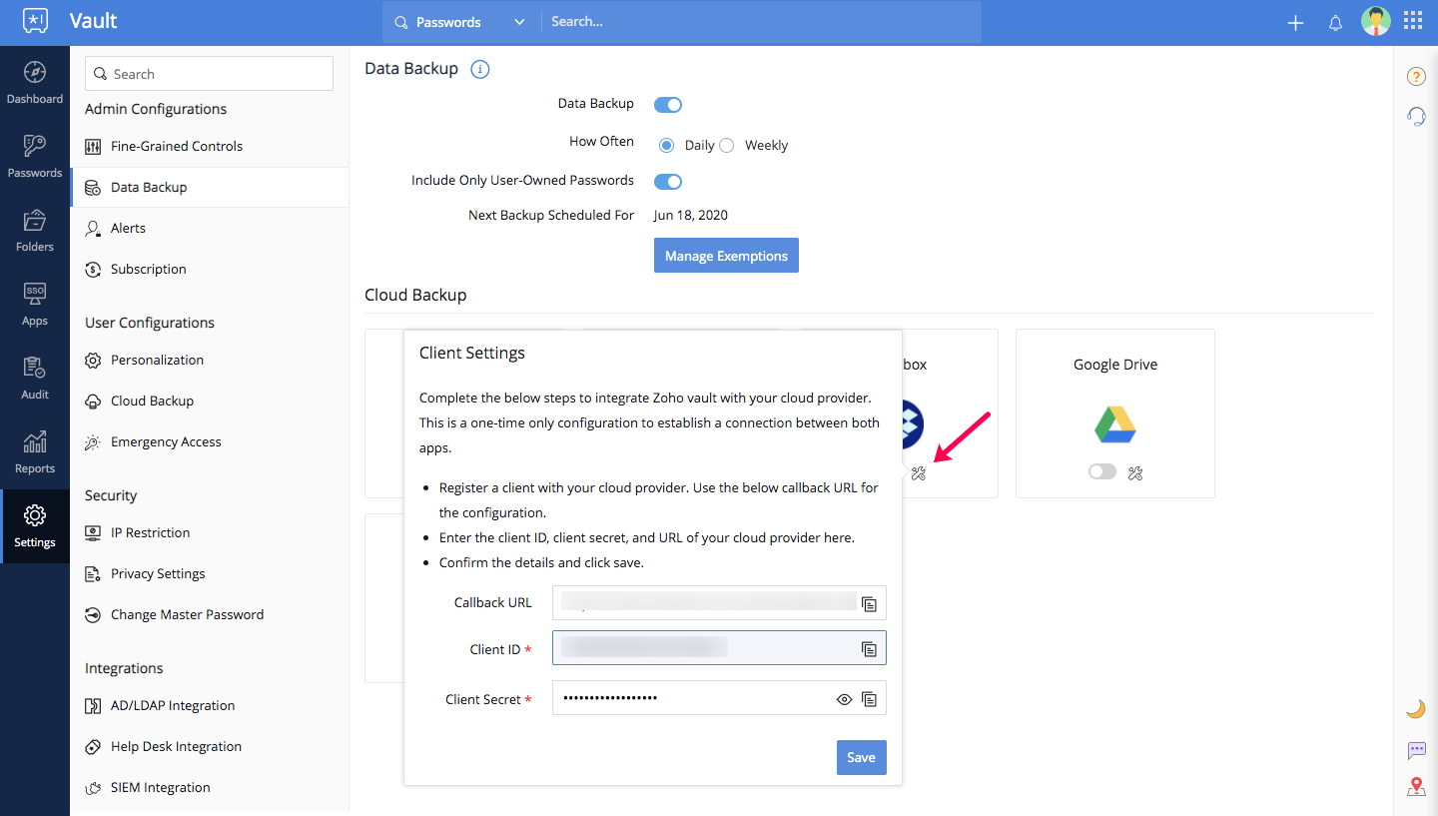Open the help question mark icon
The image size is (1438, 816).
tap(1416, 77)
